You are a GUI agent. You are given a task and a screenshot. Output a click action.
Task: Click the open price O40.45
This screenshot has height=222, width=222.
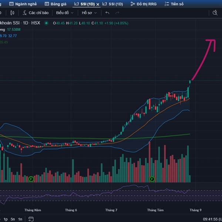click(59, 23)
